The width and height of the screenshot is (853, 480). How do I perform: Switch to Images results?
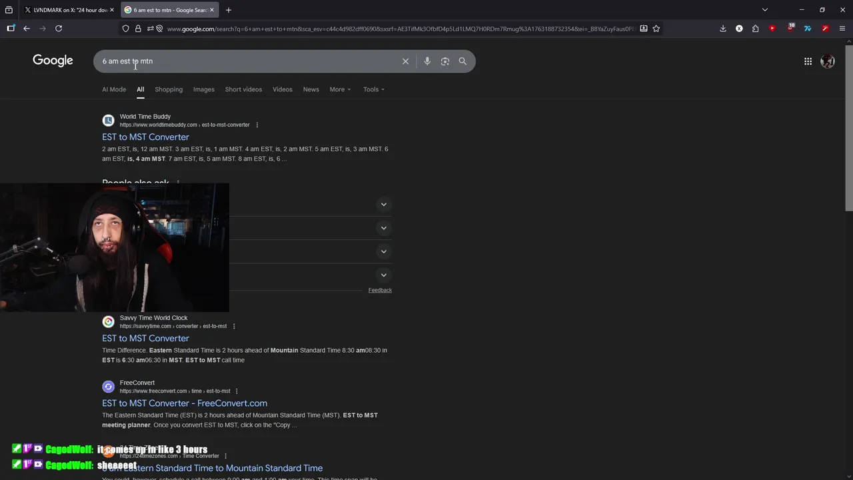pos(204,89)
